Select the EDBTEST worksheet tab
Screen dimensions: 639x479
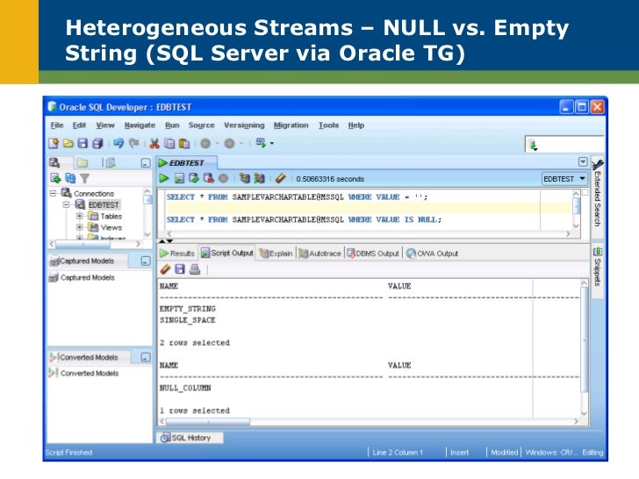click(x=187, y=163)
